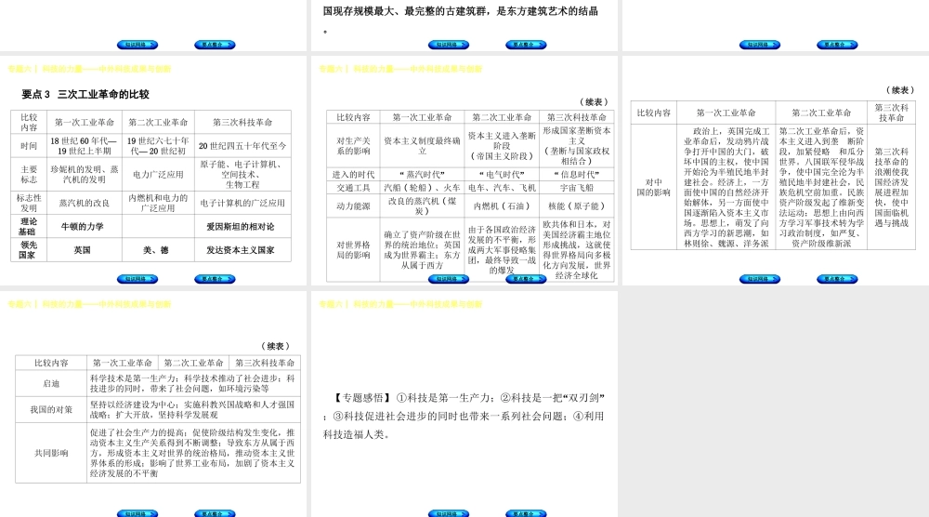Select the 内燃机（石油） cell
Screen dimensions: 929x517
[502, 205]
